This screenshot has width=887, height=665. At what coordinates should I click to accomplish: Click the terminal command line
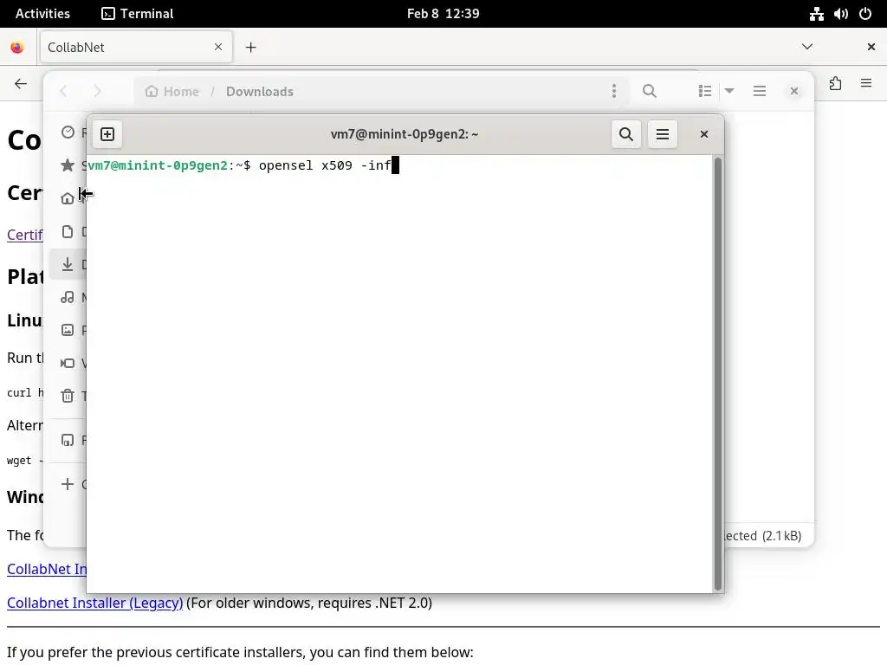click(x=243, y=165)
